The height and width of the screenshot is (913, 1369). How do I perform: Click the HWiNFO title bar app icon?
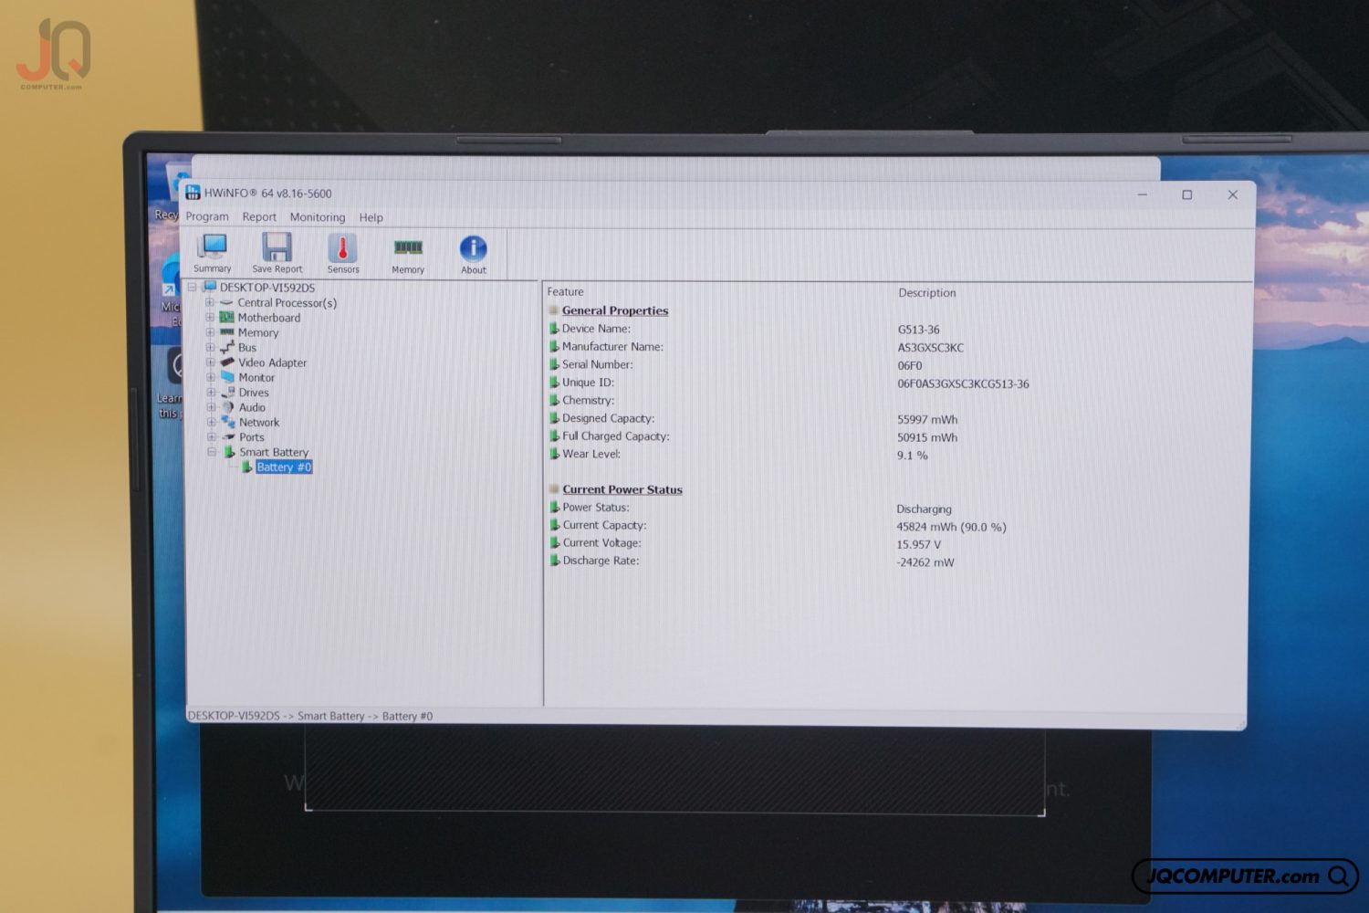click(193, 193)
